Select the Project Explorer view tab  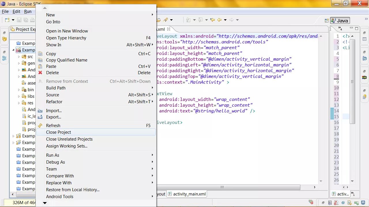23,29
